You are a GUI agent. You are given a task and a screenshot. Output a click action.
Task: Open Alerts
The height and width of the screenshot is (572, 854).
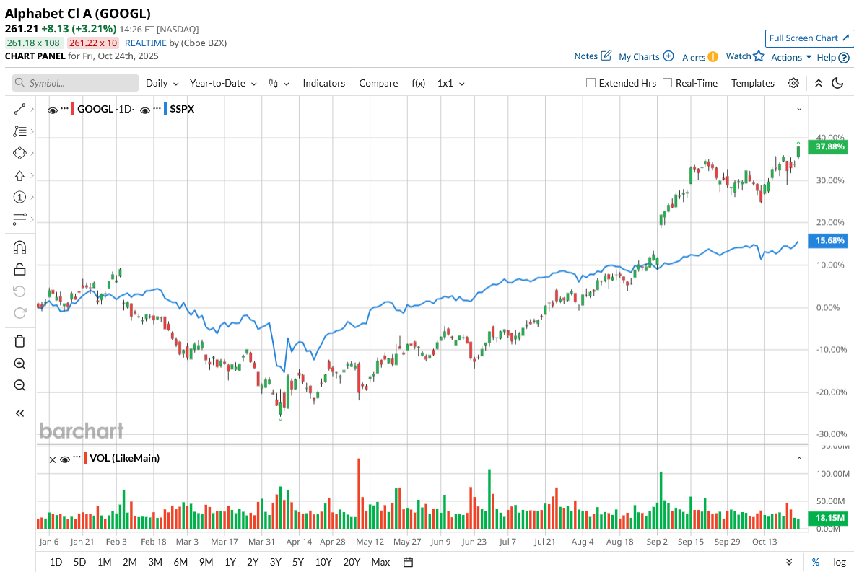point(700,57)
